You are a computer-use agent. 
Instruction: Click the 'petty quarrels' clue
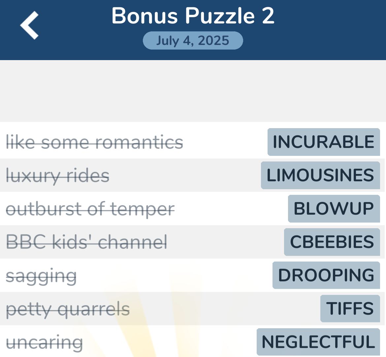67,309
